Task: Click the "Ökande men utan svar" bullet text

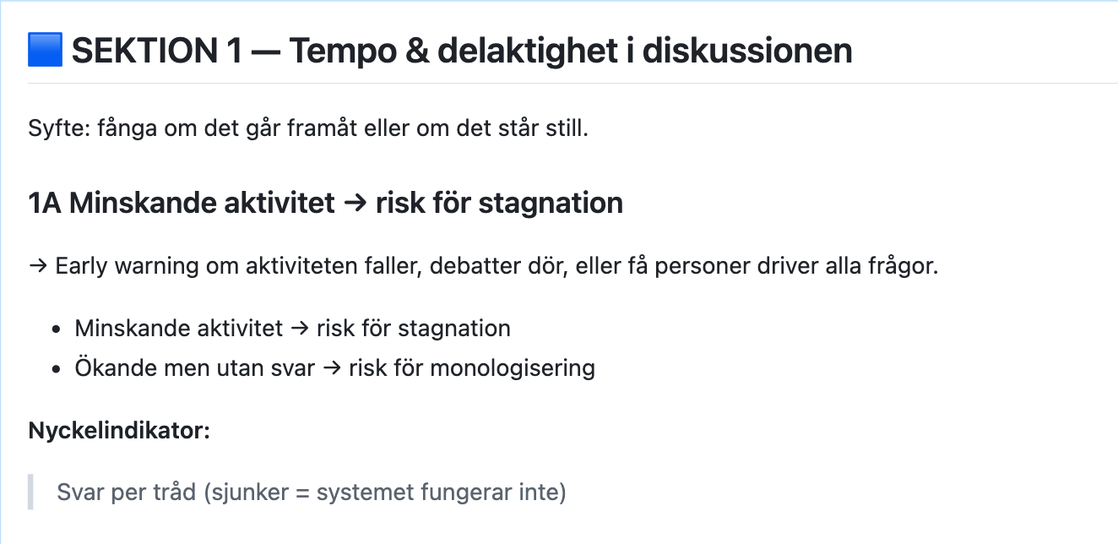Action: tap(194, 369)
